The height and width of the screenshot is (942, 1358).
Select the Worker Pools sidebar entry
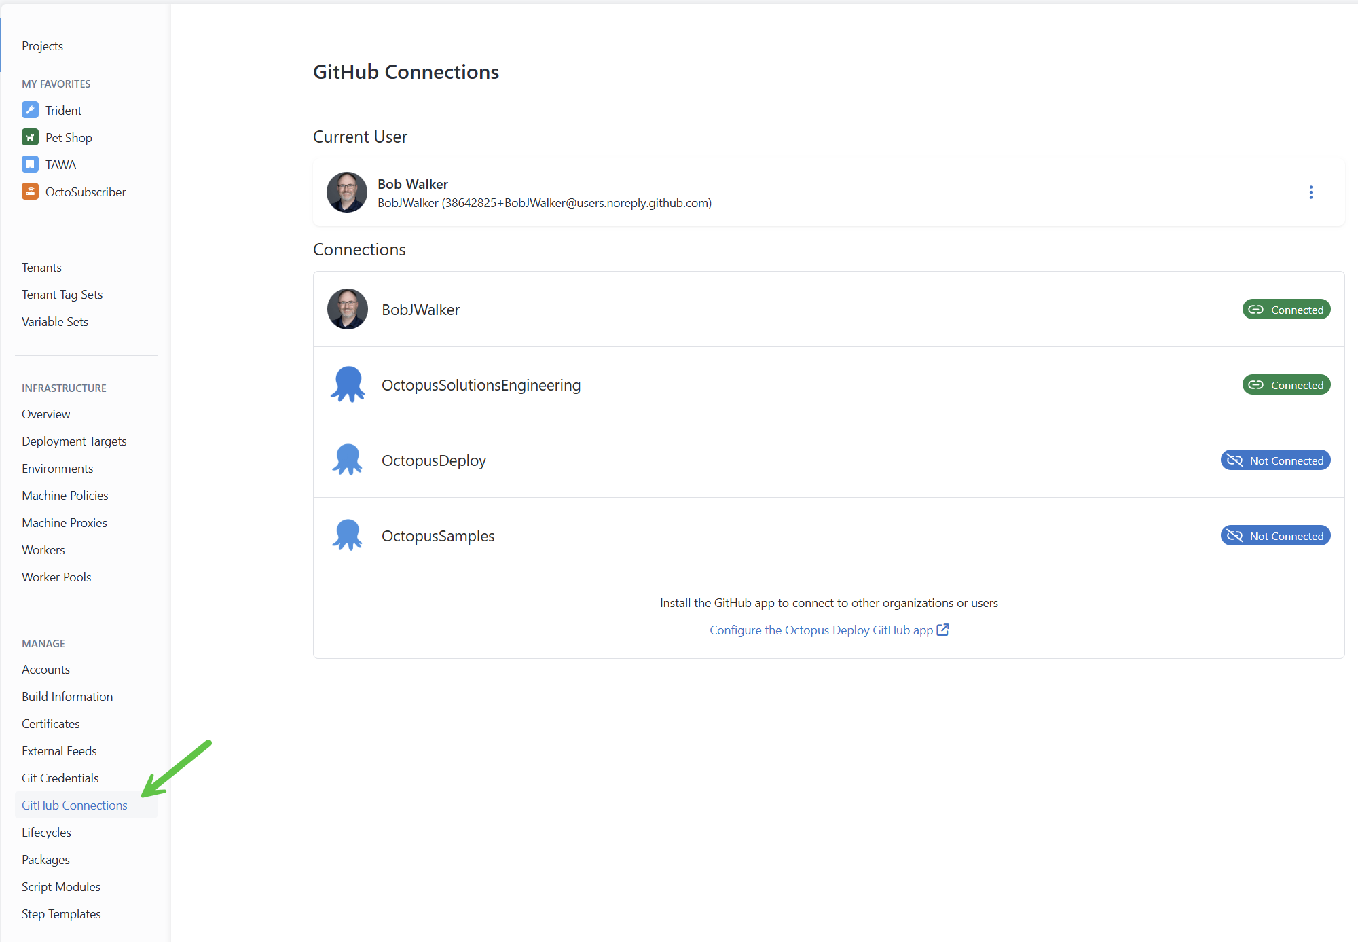[56, 577]
